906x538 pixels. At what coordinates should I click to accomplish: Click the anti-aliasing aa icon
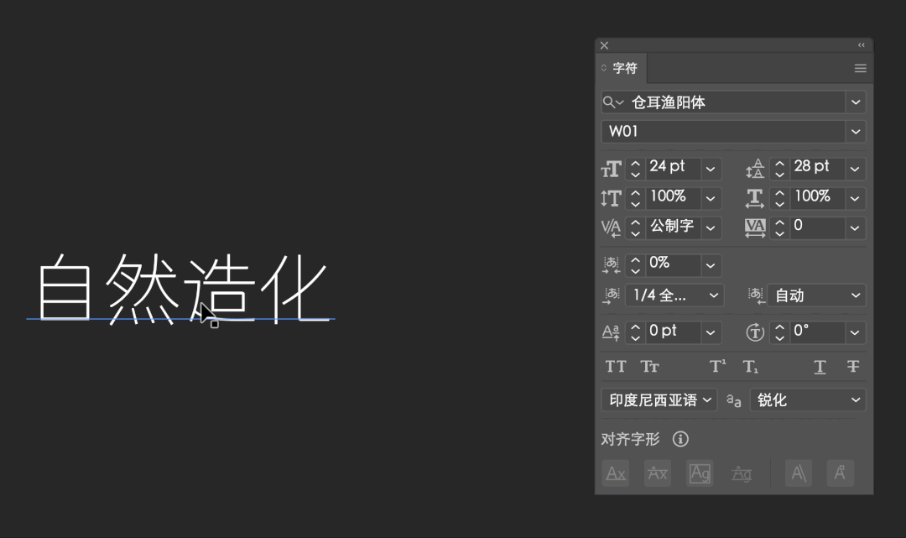coord(734,400)
